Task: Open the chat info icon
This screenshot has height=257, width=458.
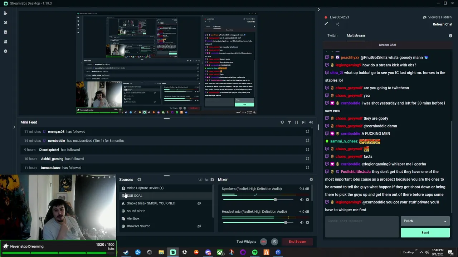Action: 450,36
